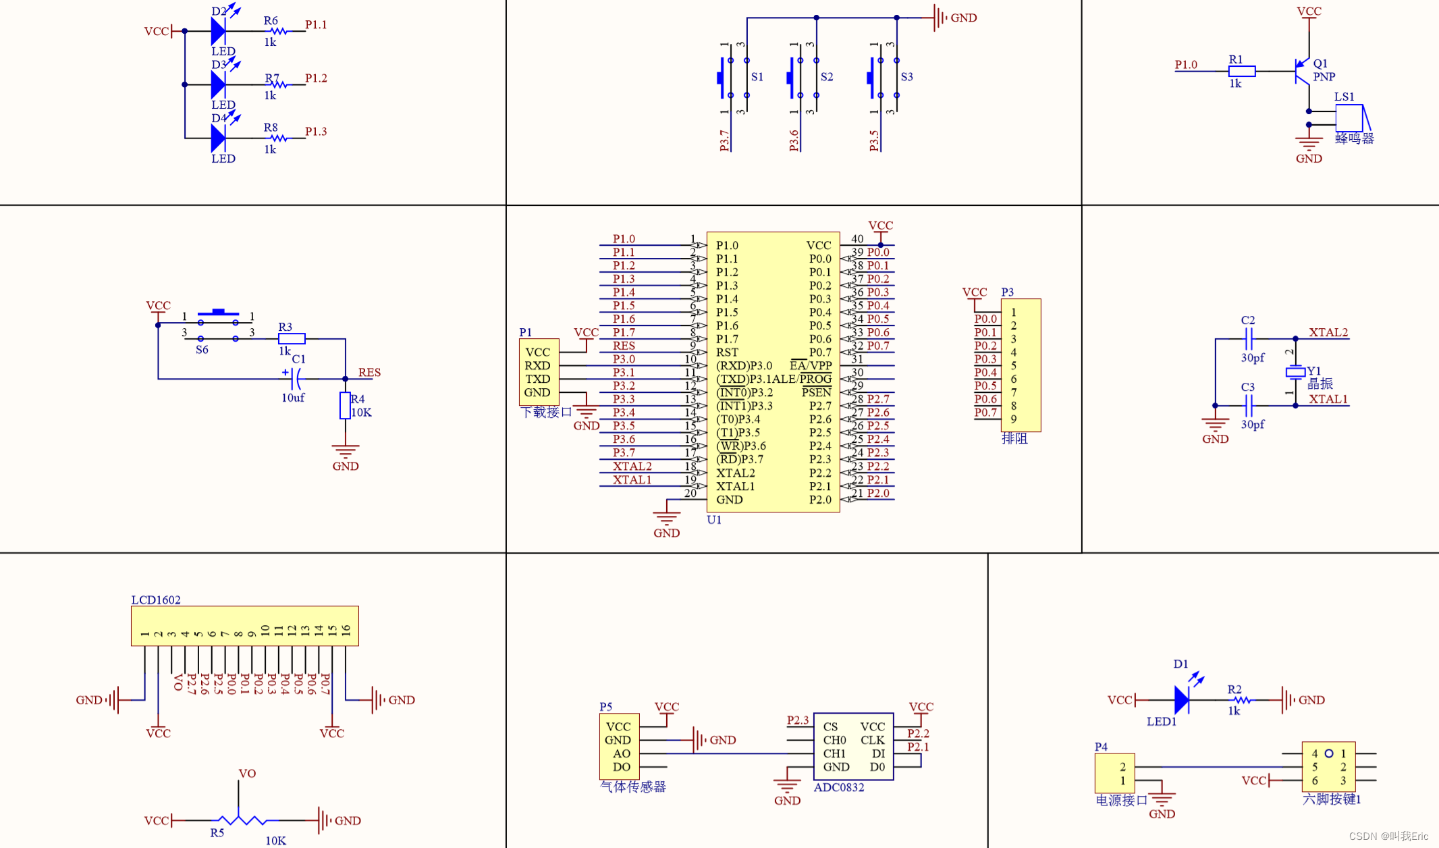Click capacitor C2 30pf symbol
The width and height of the screenshot is (1439, 848).
pos(1249,338)
